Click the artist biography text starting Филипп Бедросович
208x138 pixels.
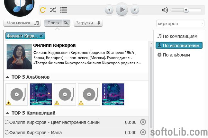click(x=87, y=58)
